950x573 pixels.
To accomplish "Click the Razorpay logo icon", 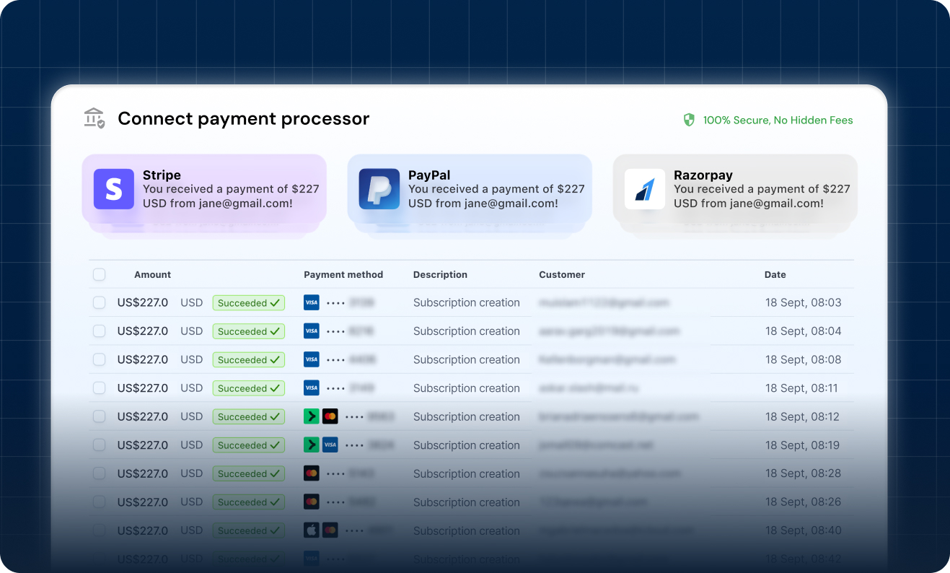I will click(x=645, y=189).
